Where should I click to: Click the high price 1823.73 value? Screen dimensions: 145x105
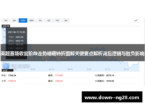pyautogui.click(x=19, y=41)
